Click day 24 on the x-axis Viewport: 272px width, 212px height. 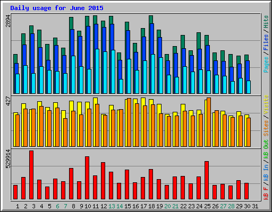(x=199, y=206)
